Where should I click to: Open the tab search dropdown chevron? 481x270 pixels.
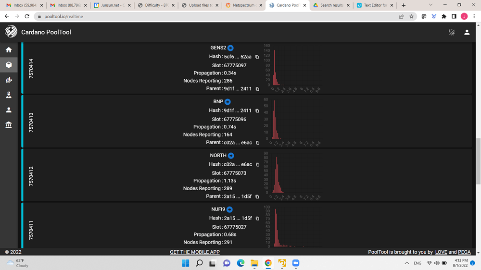point(430,5)
